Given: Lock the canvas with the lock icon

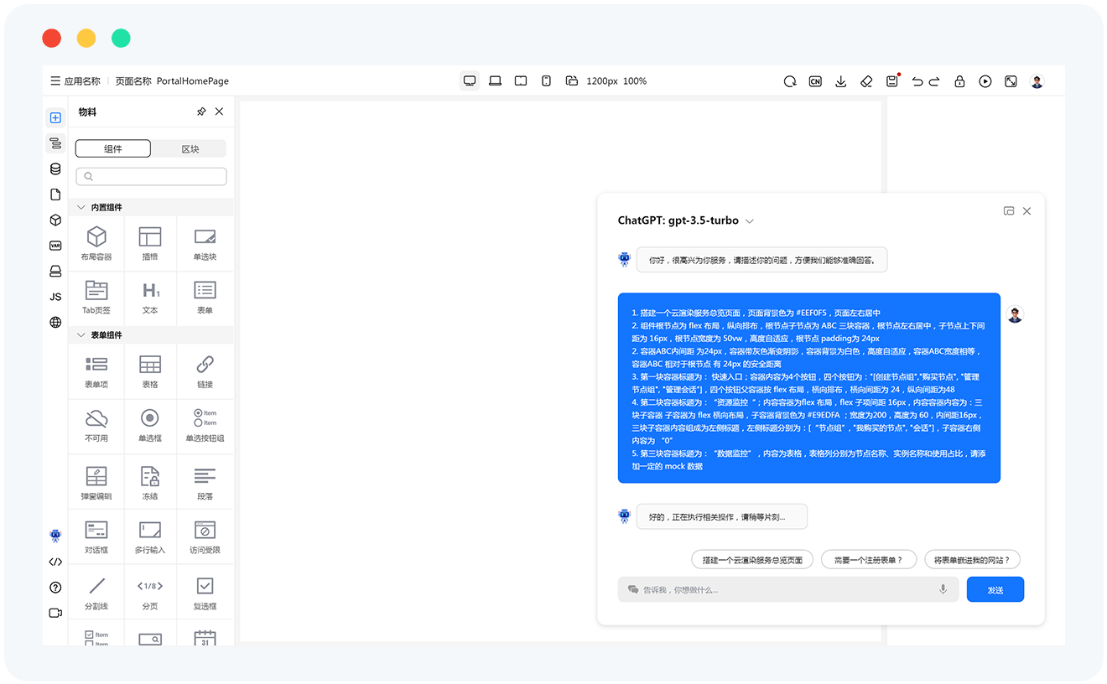Looking at the screenshot, I should (959, 80).
